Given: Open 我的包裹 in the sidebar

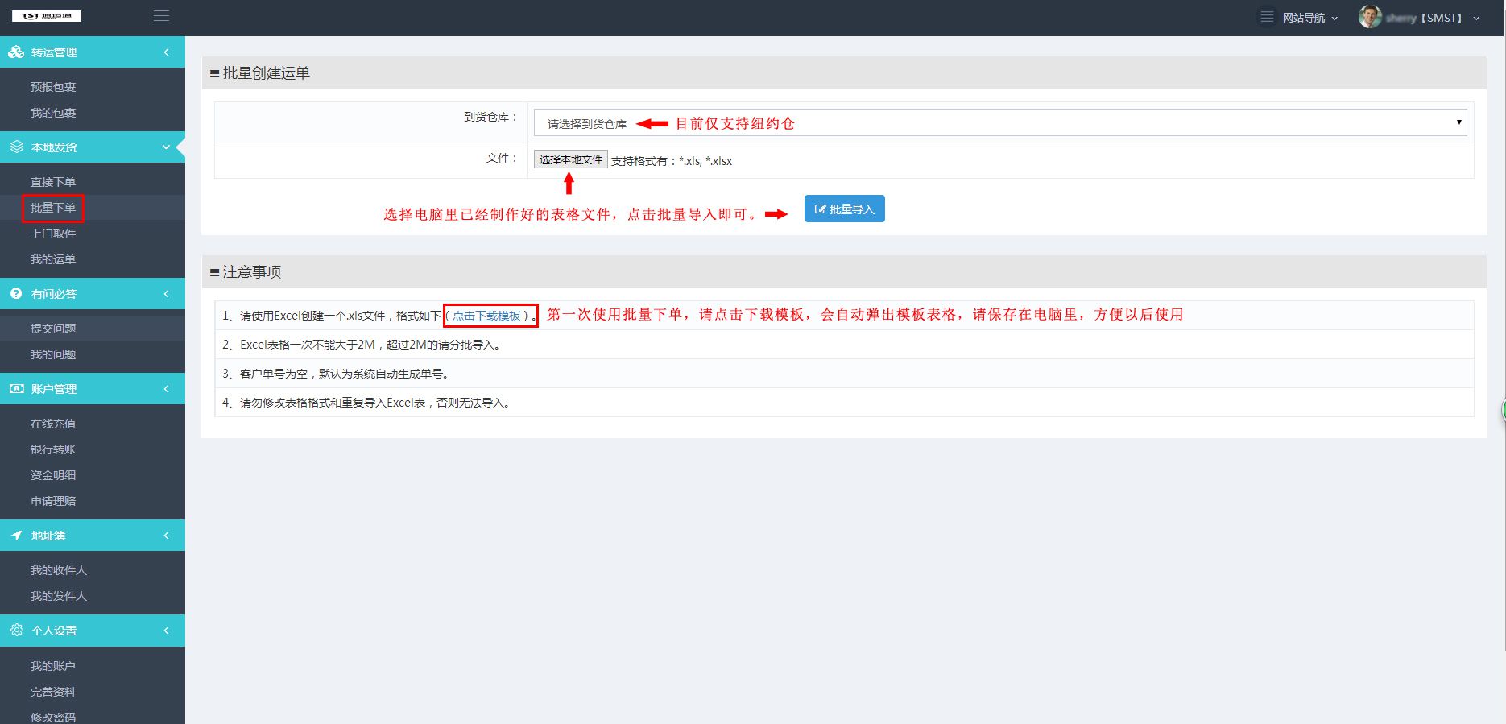Looking at the screenshot, I should [53, 113].
